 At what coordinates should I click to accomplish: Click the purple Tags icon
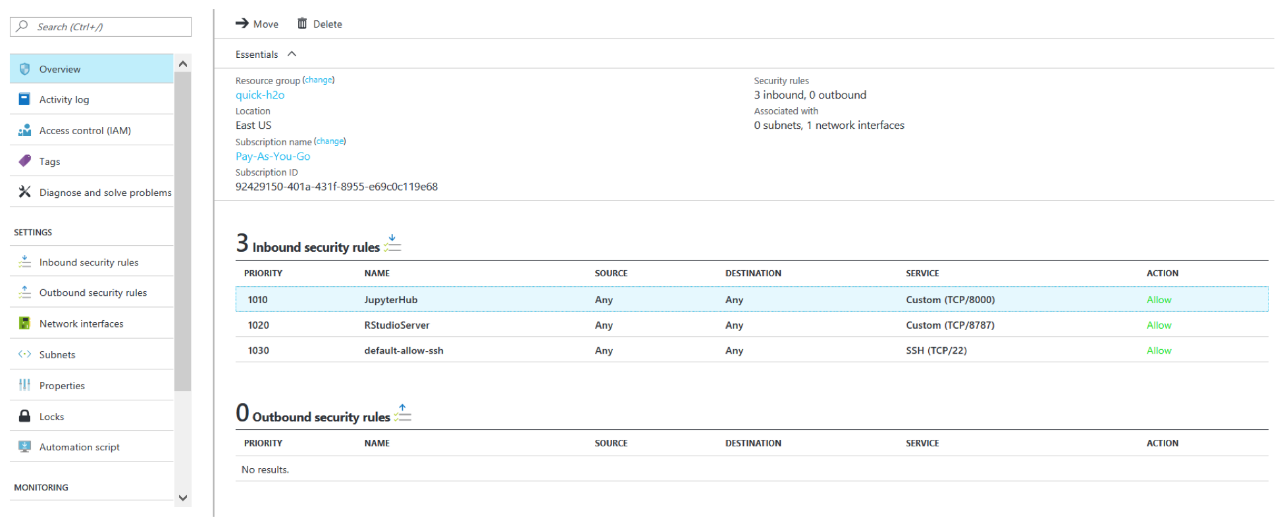click(24, 161)
